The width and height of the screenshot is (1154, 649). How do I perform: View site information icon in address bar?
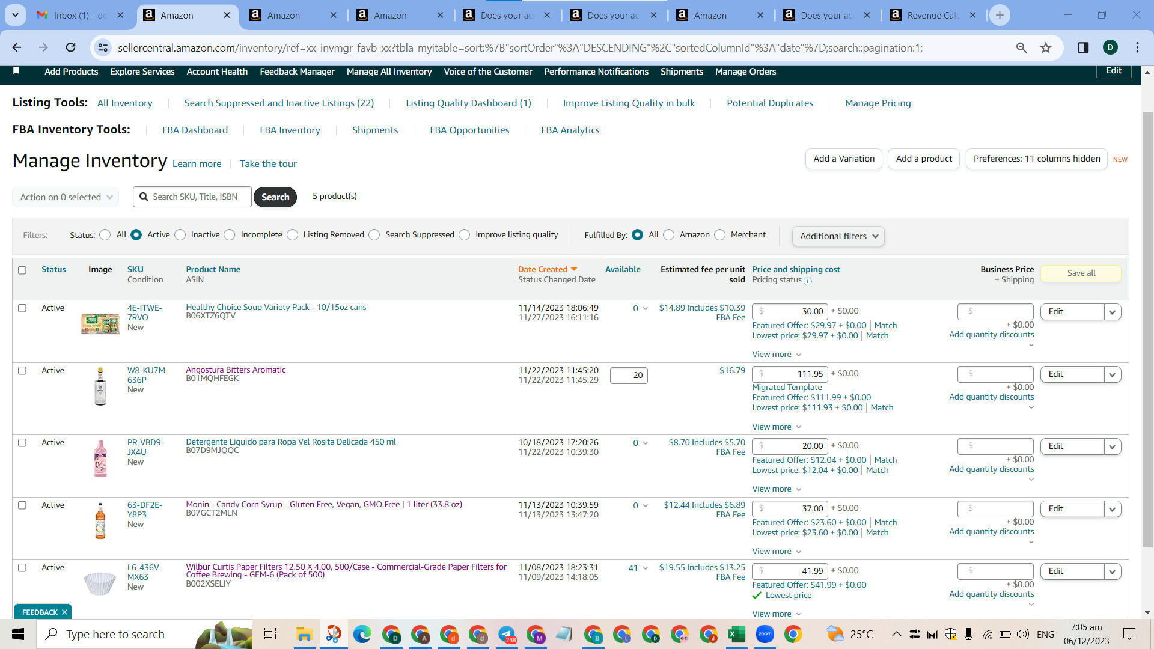[x=103, y=47]
